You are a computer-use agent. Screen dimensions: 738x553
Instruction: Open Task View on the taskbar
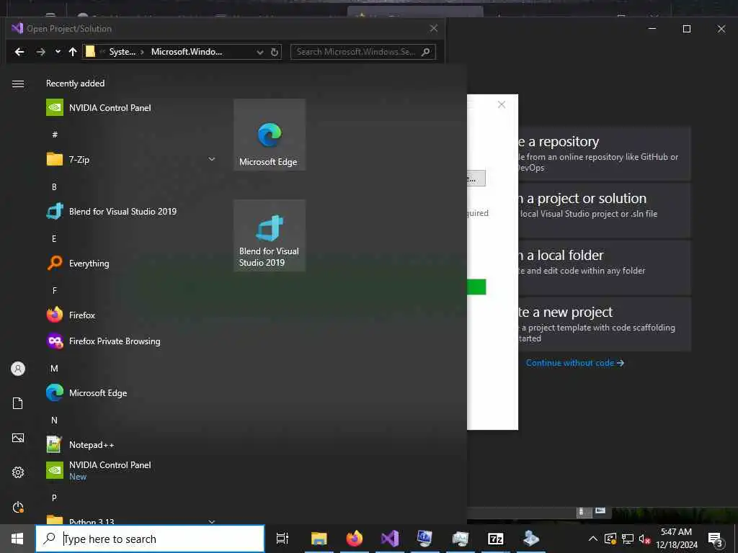[283, 539]
